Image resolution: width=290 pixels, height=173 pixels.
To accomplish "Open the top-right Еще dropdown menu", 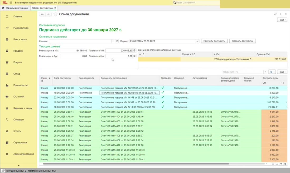I will pyautogui.click(x=282, y=20).
